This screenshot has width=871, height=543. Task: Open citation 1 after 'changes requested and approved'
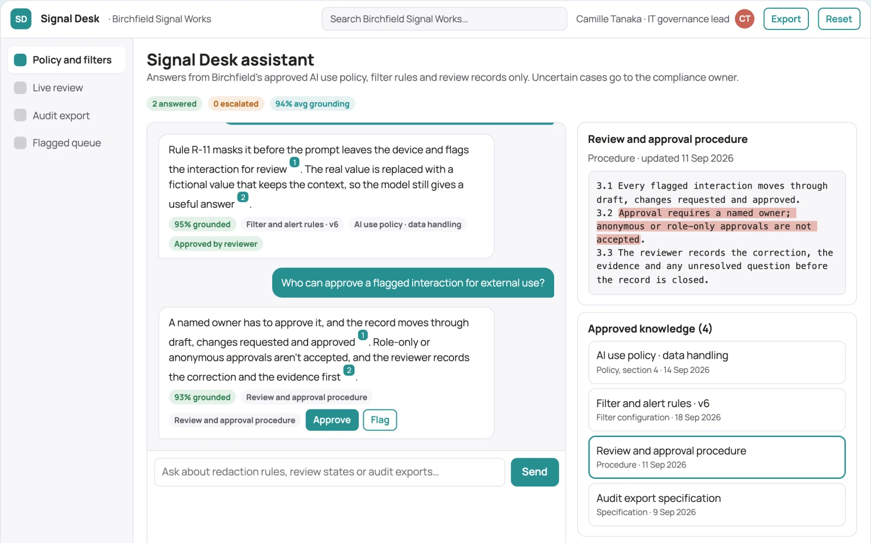[363, 335]
